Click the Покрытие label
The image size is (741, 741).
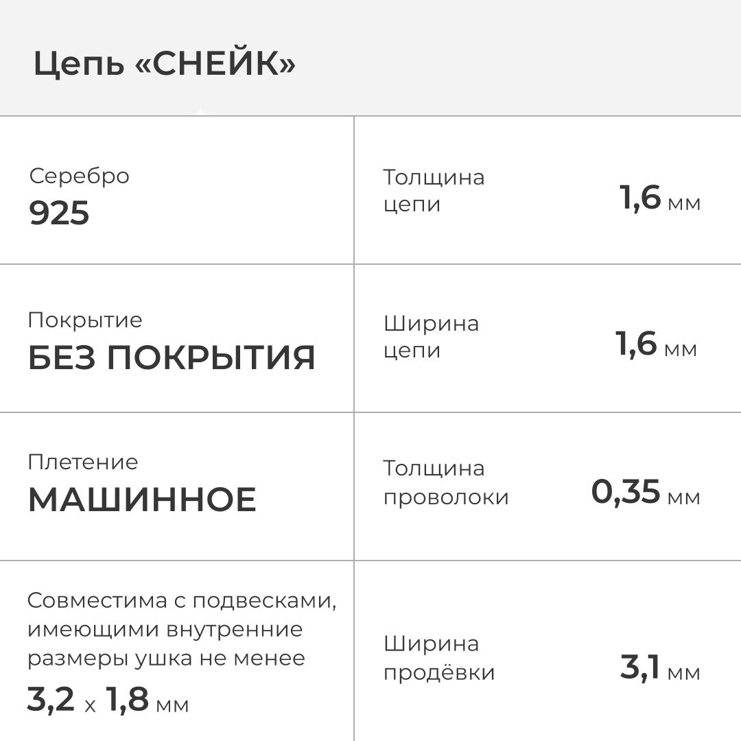[x=85, y=320]
